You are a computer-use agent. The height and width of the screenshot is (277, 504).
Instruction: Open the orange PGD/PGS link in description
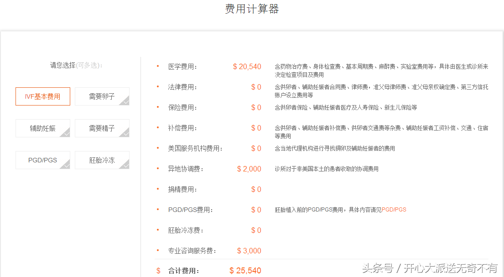pos(394,210)
